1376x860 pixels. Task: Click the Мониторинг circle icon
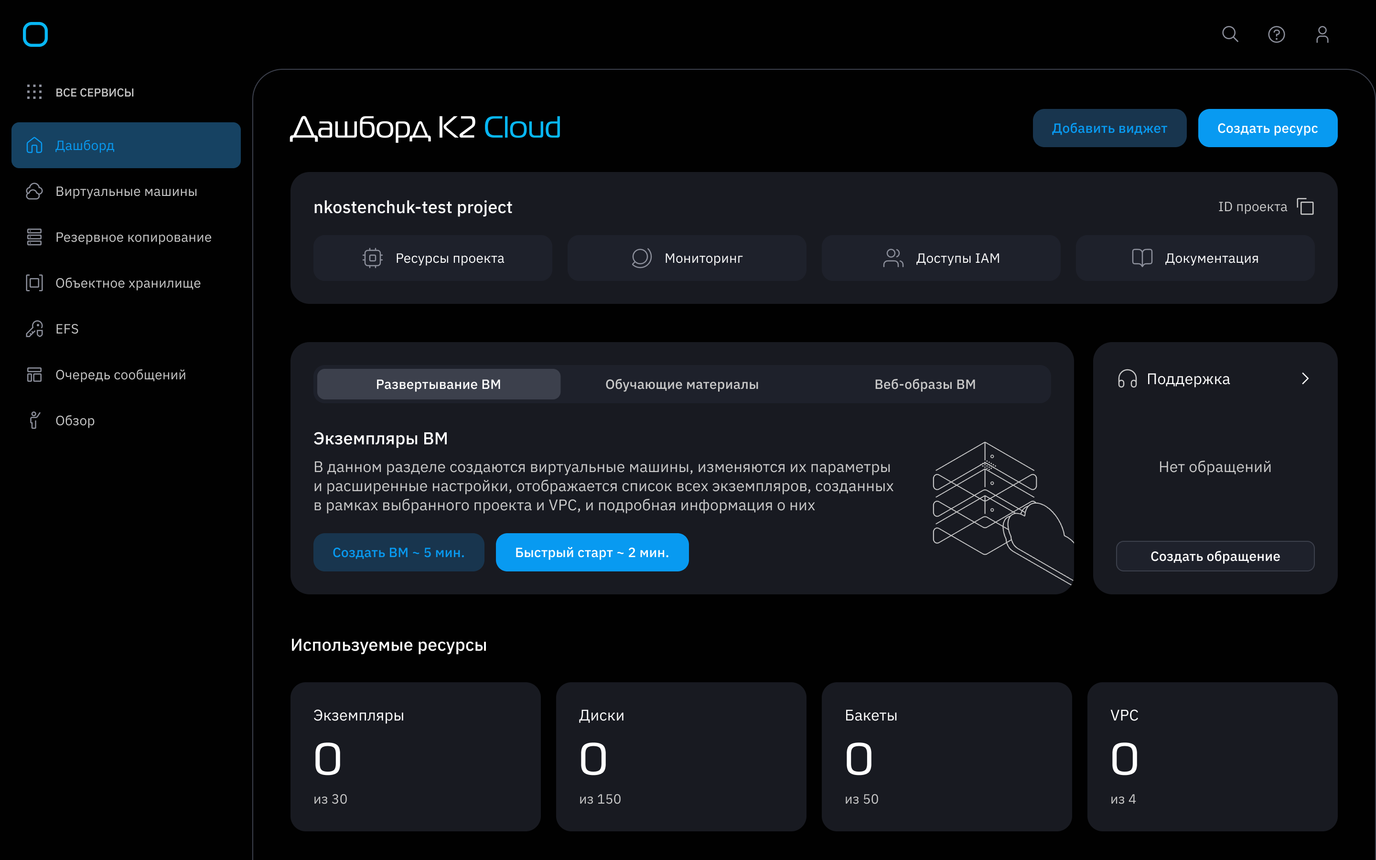coord(641,258)
